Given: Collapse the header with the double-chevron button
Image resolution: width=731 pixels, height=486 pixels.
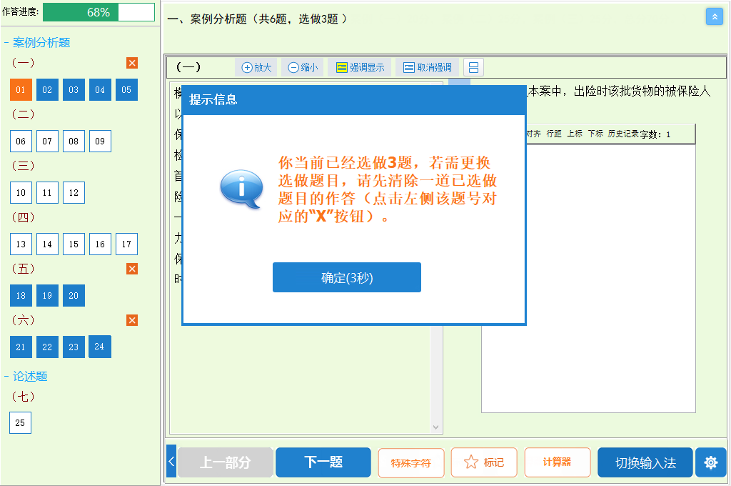Looking at the screenshot, I should coord(714,16).
